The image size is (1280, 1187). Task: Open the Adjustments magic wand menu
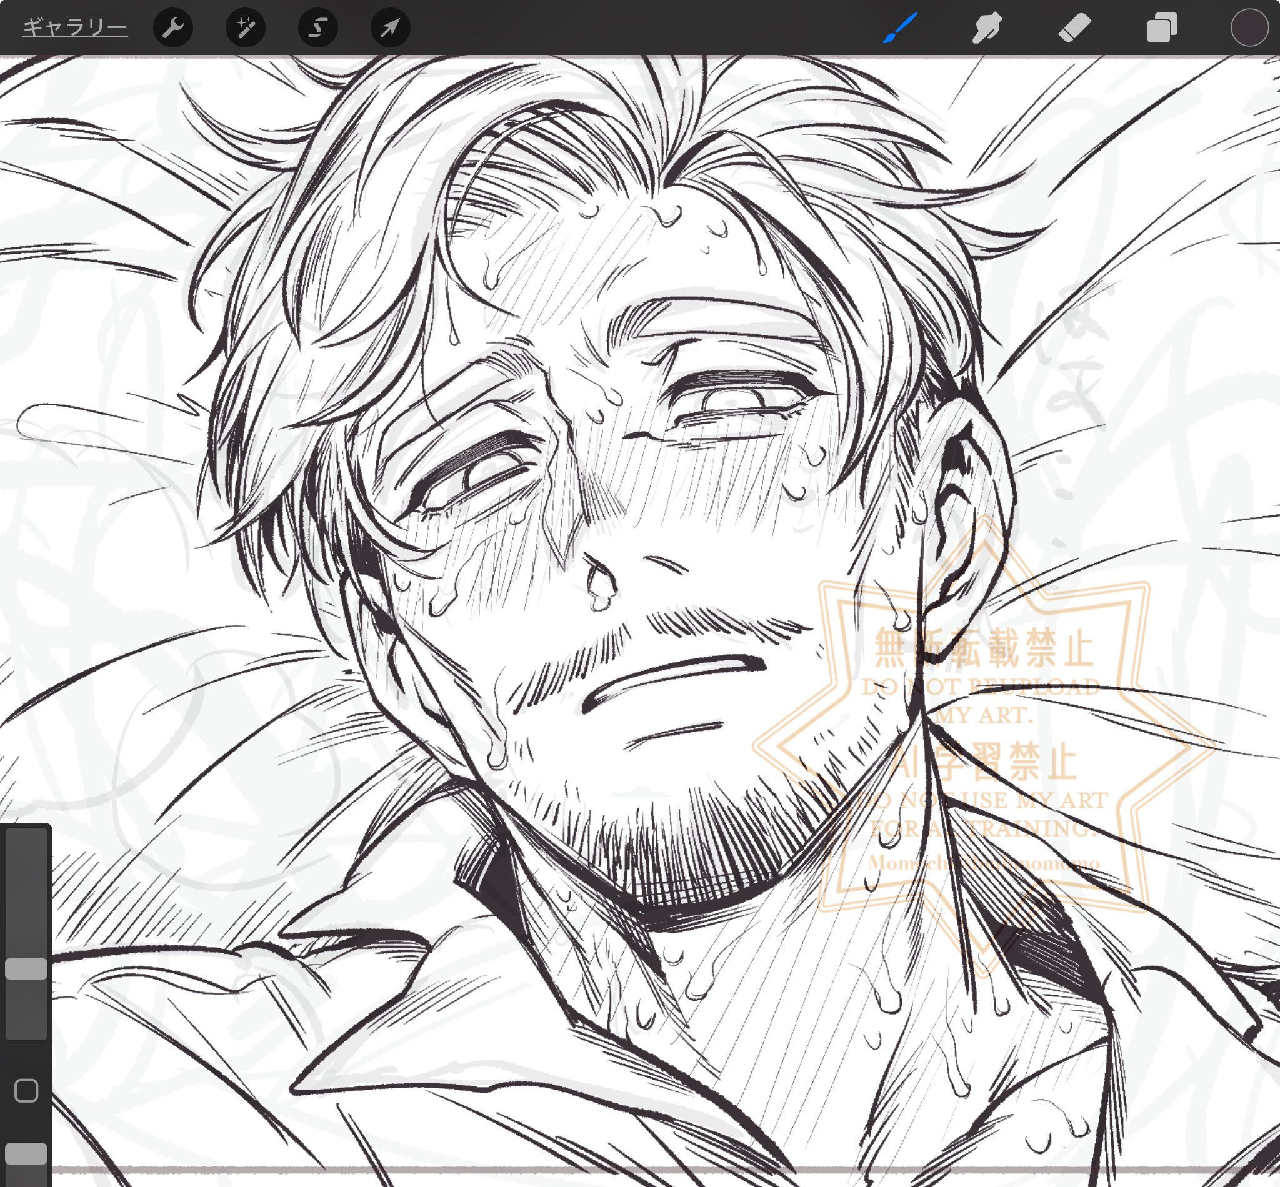246,27
